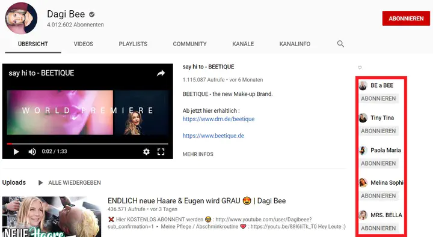The height and width of the screenshot is (237, 433).
Task: Switch to the VIDEOS tab
Action: (x=84, y=44)
